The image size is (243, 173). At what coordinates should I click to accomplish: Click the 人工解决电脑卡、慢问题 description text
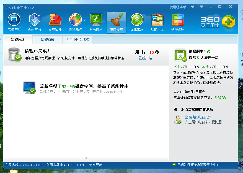pyautogui.click(x=203, y=122)
